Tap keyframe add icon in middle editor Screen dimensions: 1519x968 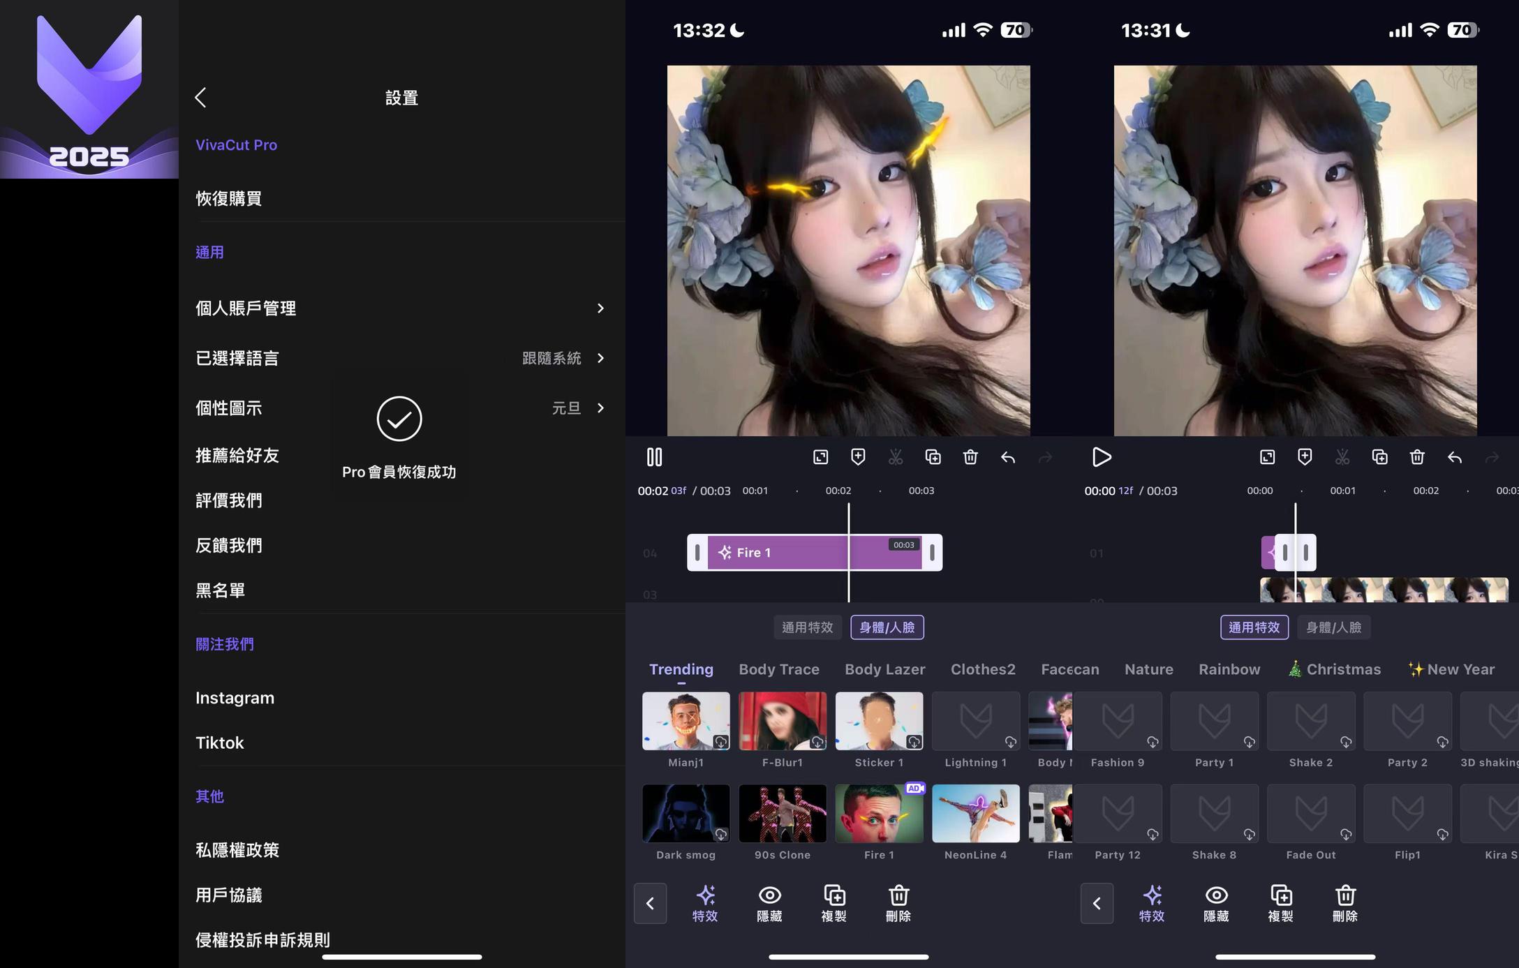coord(858,457)
